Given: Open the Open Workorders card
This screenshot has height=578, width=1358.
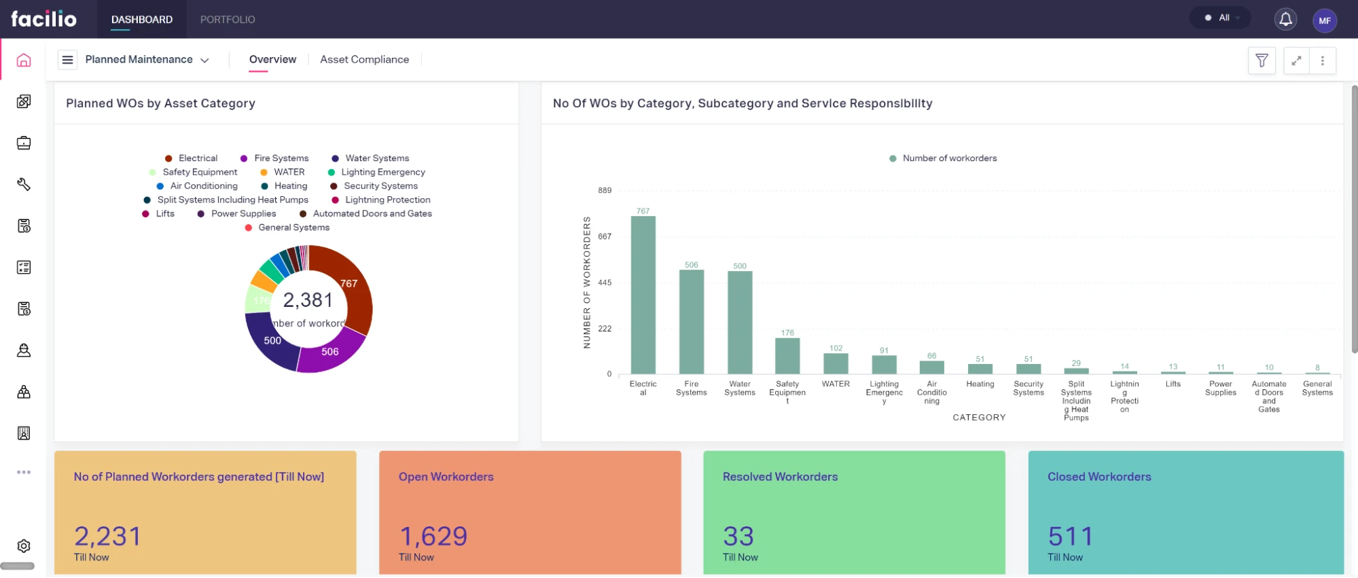Looking at the screenshot, I should 530,513.
